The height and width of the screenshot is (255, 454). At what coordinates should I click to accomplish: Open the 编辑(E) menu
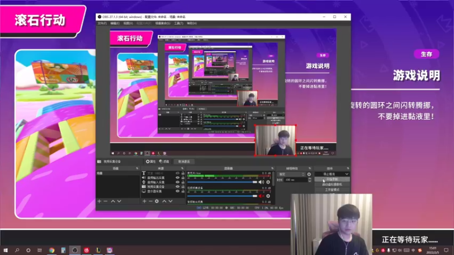click(x=115, y=23)
